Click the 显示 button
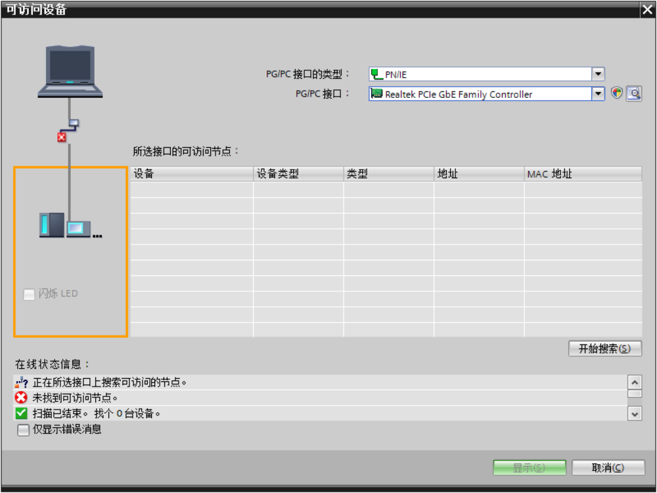The image size is (657, 493). pos(530,468)
